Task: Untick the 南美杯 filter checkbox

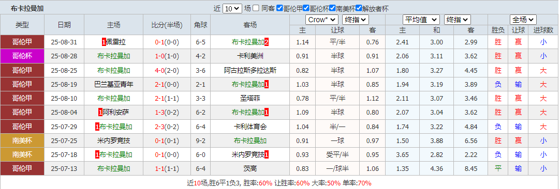Action: pyautogui.click(x=332, y=8)
